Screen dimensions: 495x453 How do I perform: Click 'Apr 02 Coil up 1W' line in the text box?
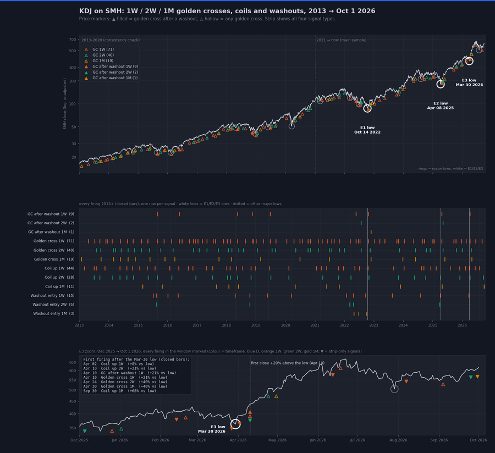tap(119, 364)
